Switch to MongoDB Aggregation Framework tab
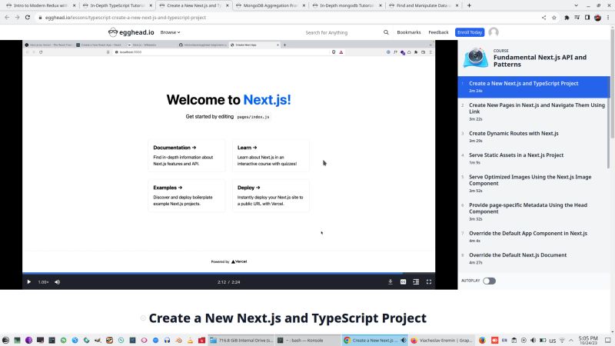The height and width of the screenshot is (346, 615). pos(271,5)
